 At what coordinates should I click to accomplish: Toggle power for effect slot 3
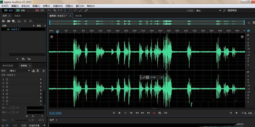pyautogui.click(x=7, y=87)
